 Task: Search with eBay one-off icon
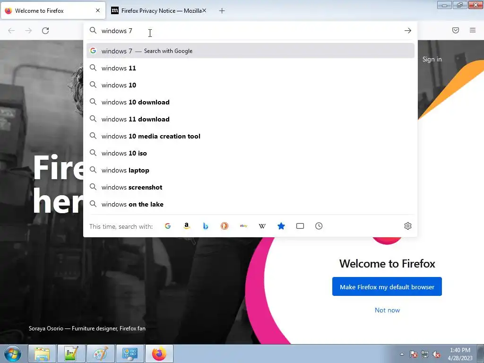click(x=243, y=226)
